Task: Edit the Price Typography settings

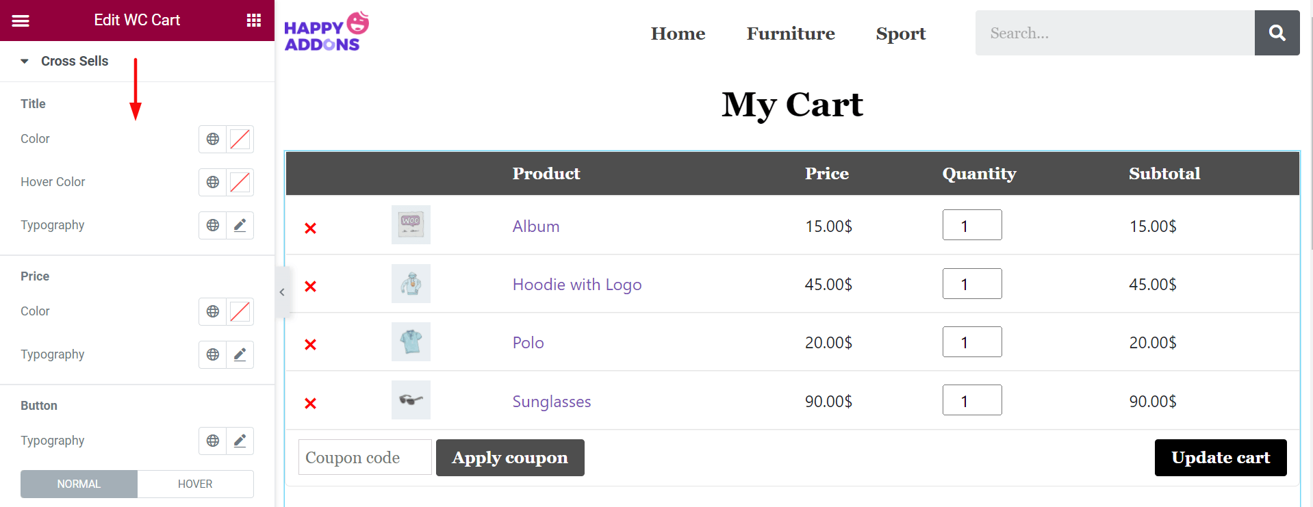Action: (x=240, y=354)
